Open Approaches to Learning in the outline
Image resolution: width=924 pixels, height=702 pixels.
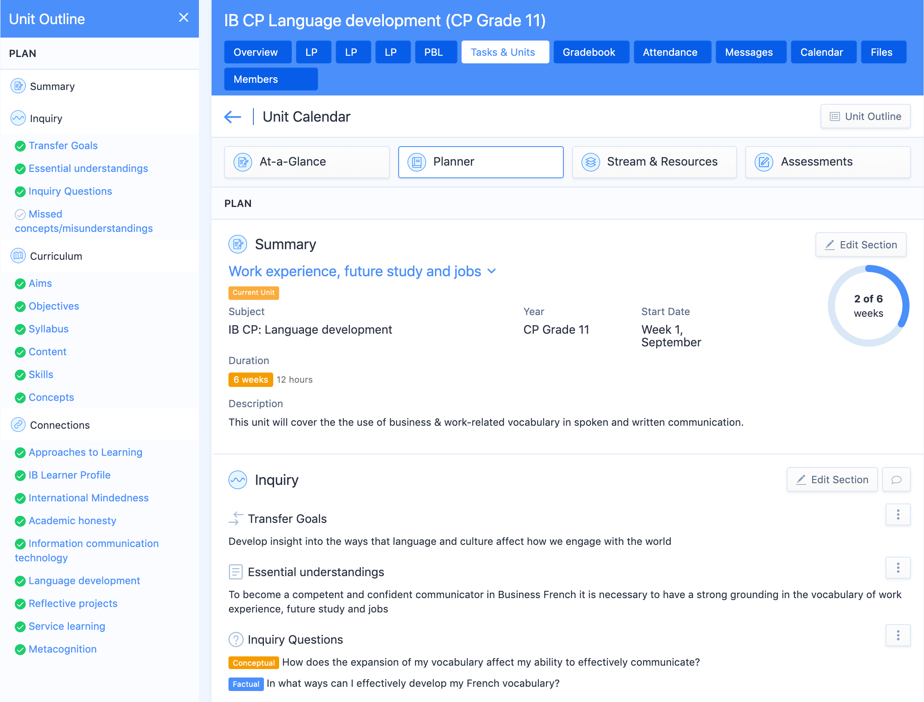[x=85, y=452]
